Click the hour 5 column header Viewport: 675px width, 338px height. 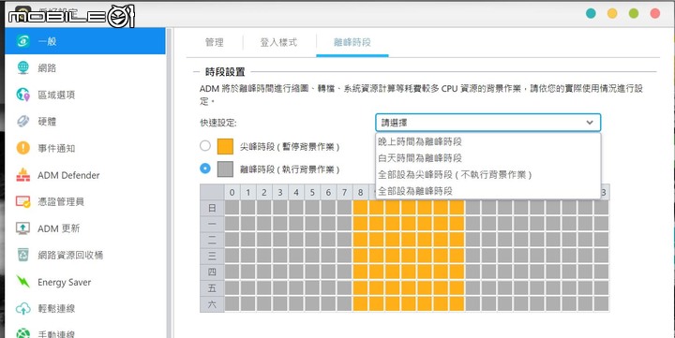tap(312, 192)
